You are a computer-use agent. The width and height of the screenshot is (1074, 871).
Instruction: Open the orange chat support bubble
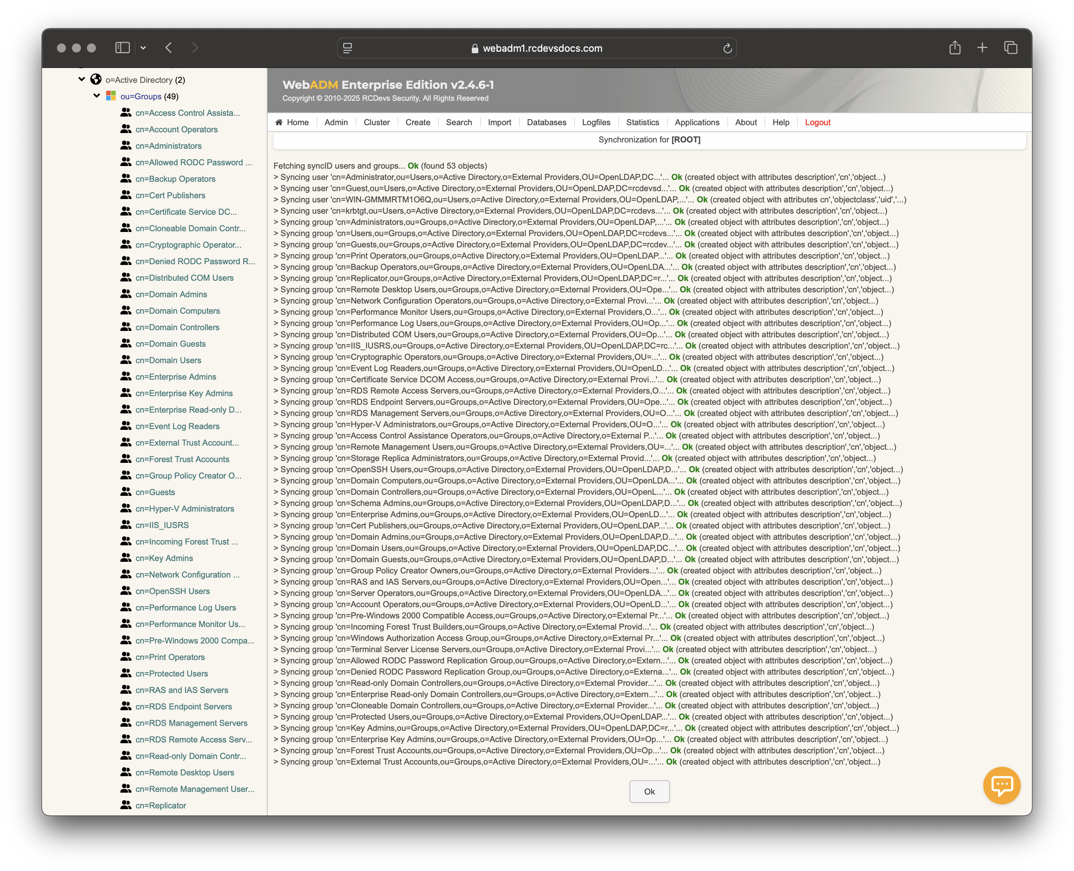[x=1002, y=785]
